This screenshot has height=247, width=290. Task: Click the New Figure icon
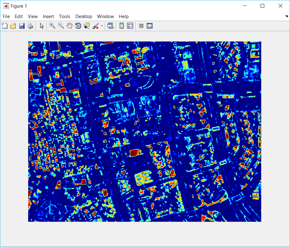tap(5, 26)
